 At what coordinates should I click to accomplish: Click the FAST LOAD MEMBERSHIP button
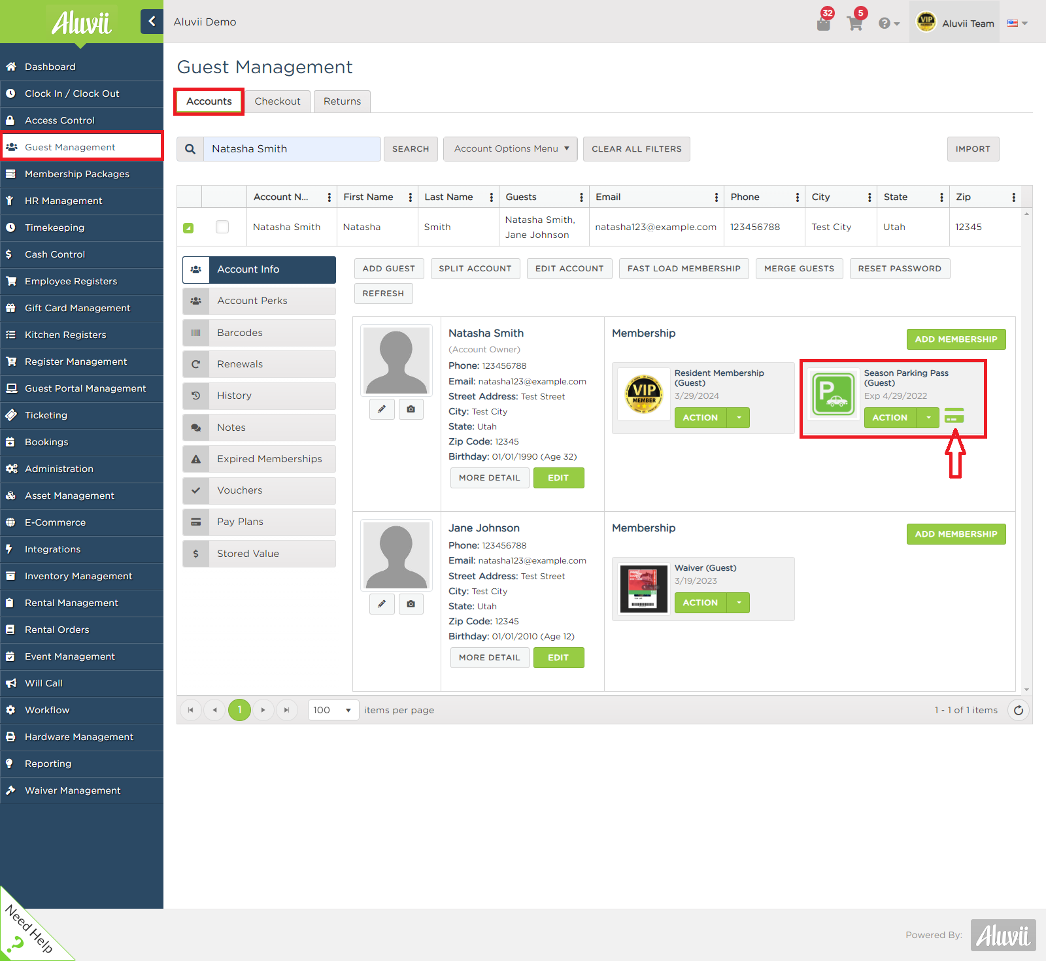[x=684, y=269]
